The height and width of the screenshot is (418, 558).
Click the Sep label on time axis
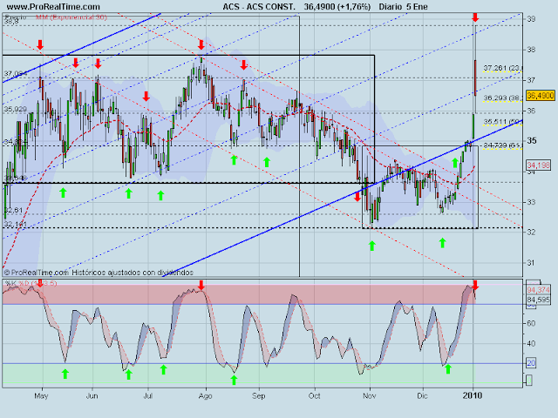coord(259,396)
